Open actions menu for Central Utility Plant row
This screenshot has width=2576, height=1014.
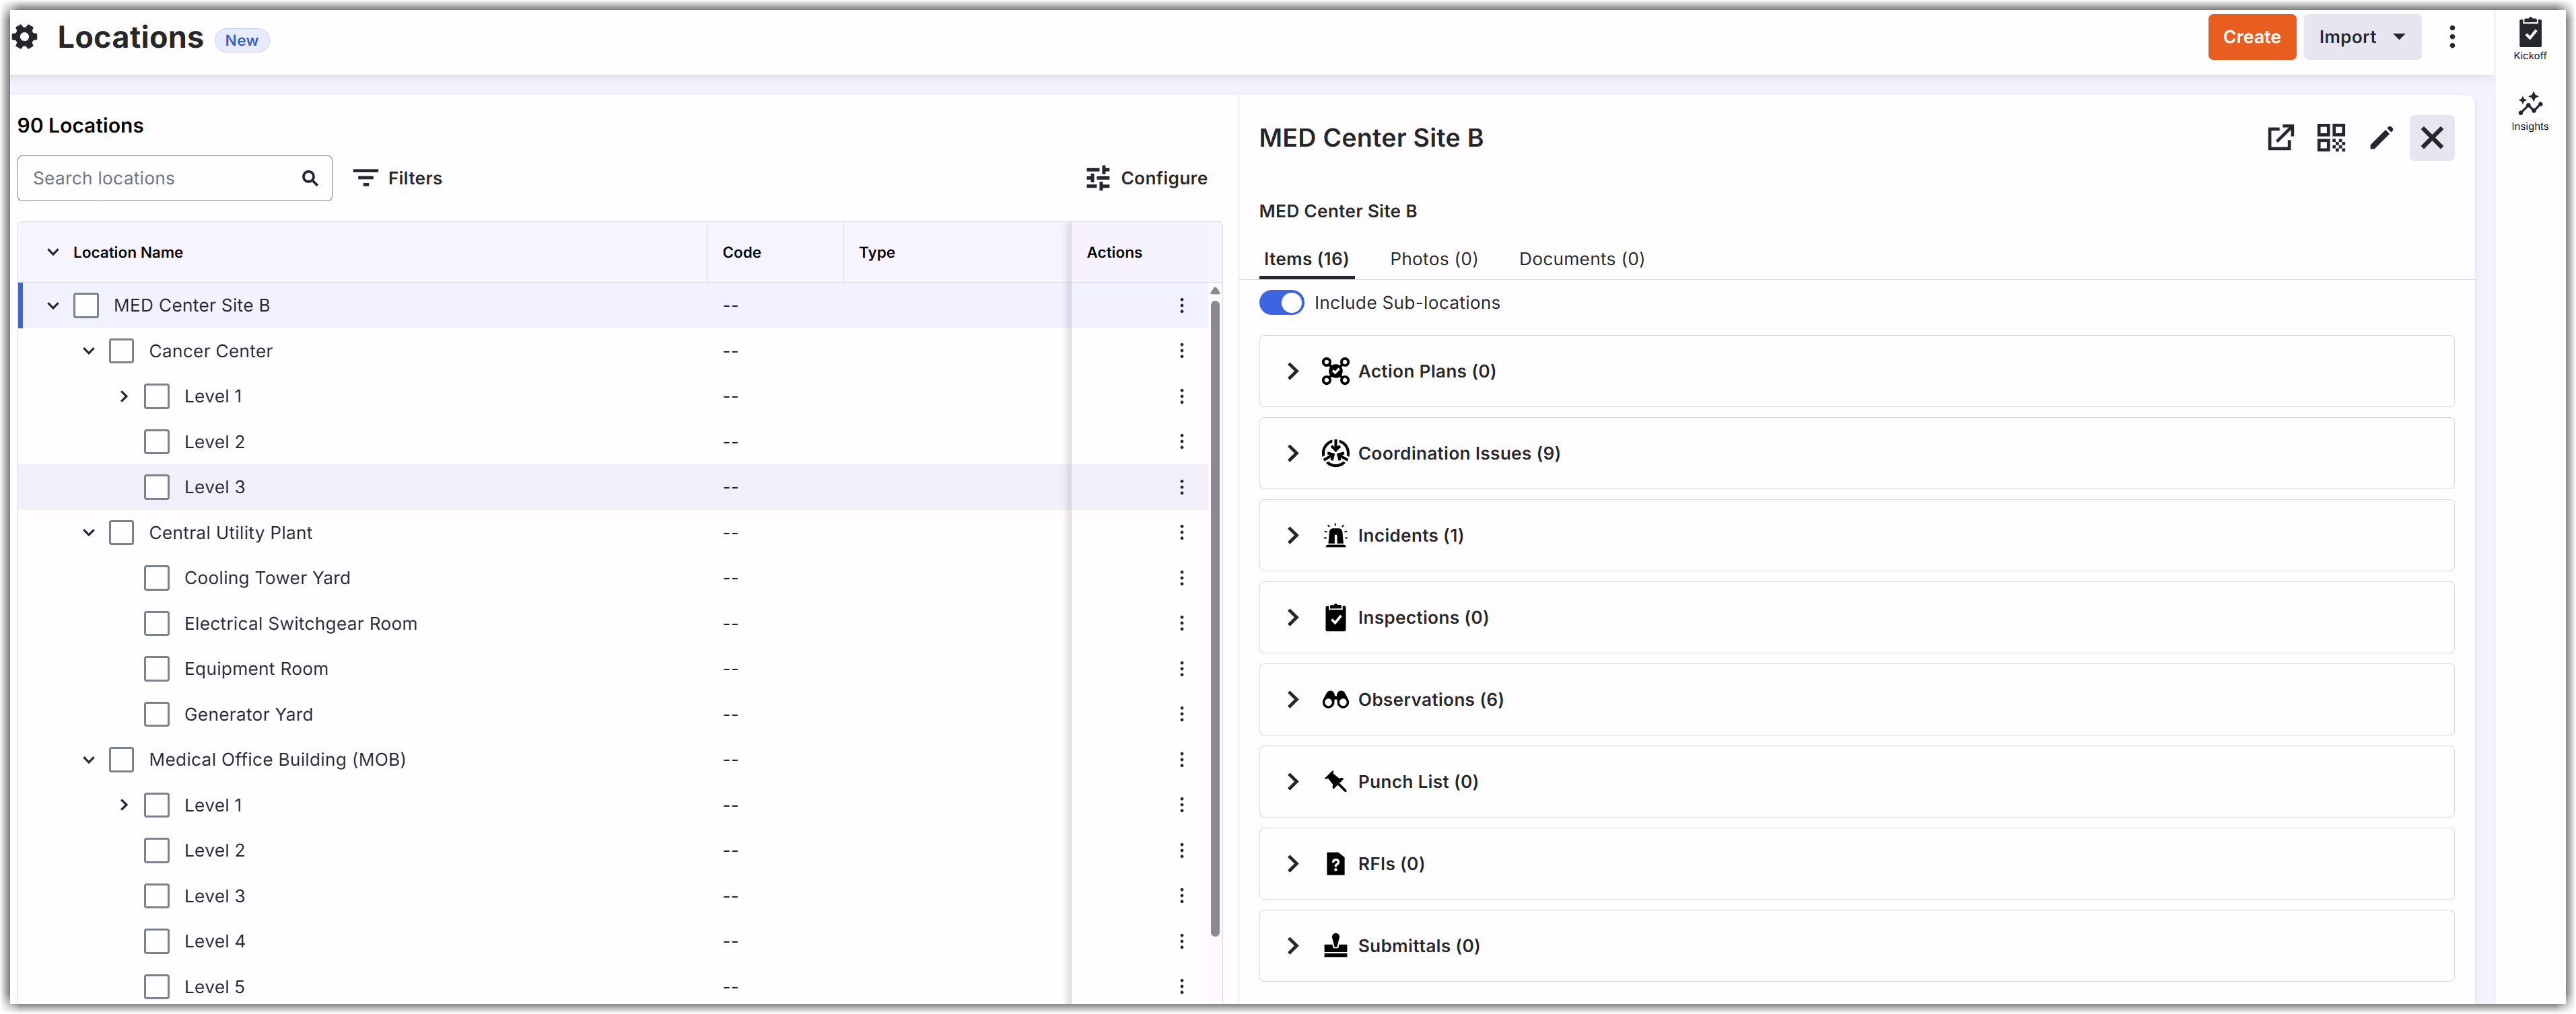click(x=1181, y=532)
